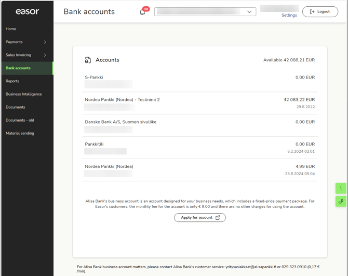
Task: Click the 29.8.2022 date
Action: 305,107
